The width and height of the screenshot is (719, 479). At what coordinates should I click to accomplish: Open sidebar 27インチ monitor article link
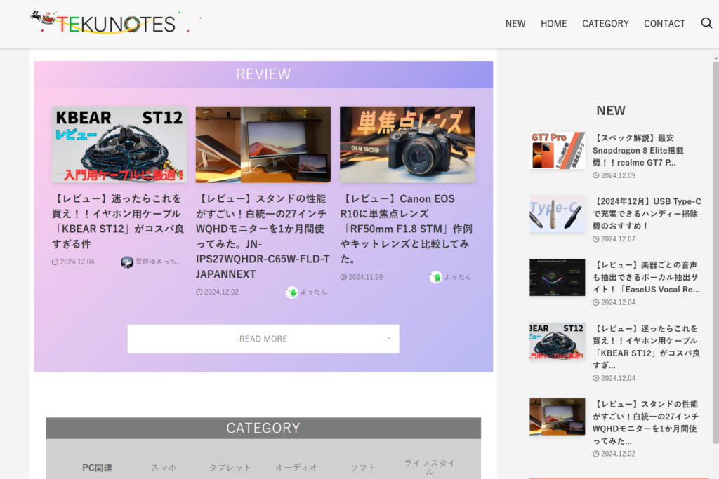pos(646,422)
